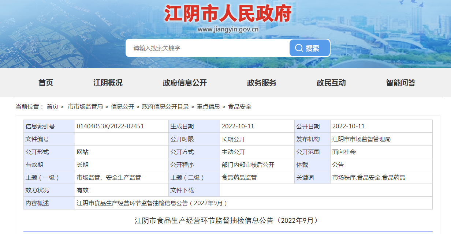The height and width of the screenshot is (234, 451).
Task: Select the 公开形式 label cell
Action: [49, 152]
